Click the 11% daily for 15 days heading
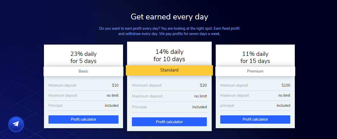The image size is (337, 139). (x=255, y=57)
